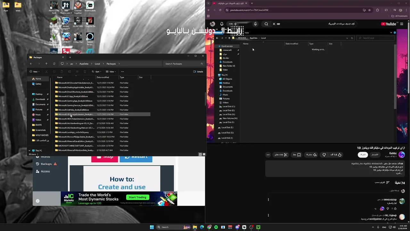410x231 pixels.
Task: Click the YouTube search magnifier button
Action: pos(266,24)
